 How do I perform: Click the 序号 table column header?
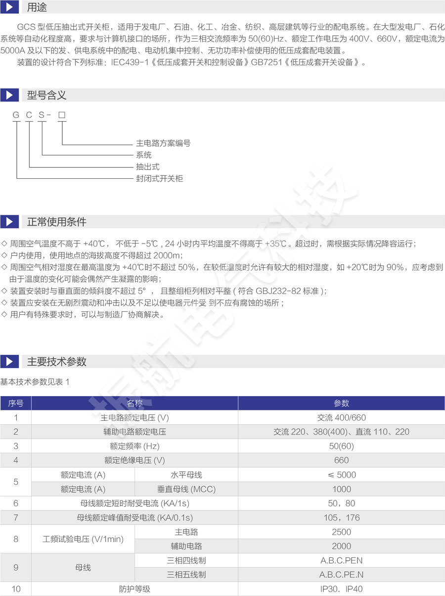[16, 403]
